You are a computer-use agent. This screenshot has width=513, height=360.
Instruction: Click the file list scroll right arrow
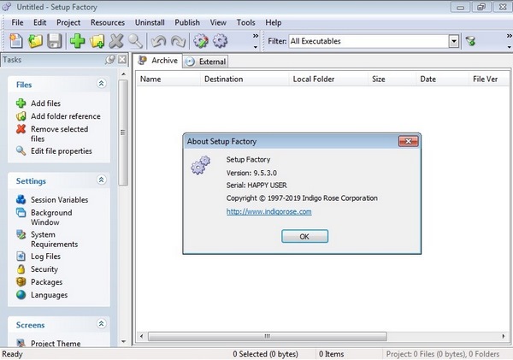coord(504,336)
